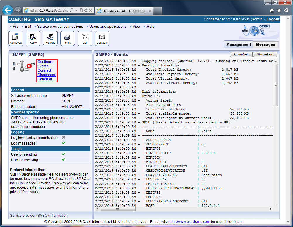
Task: Click the Reply toolbar icon
Action: (33, 38)
